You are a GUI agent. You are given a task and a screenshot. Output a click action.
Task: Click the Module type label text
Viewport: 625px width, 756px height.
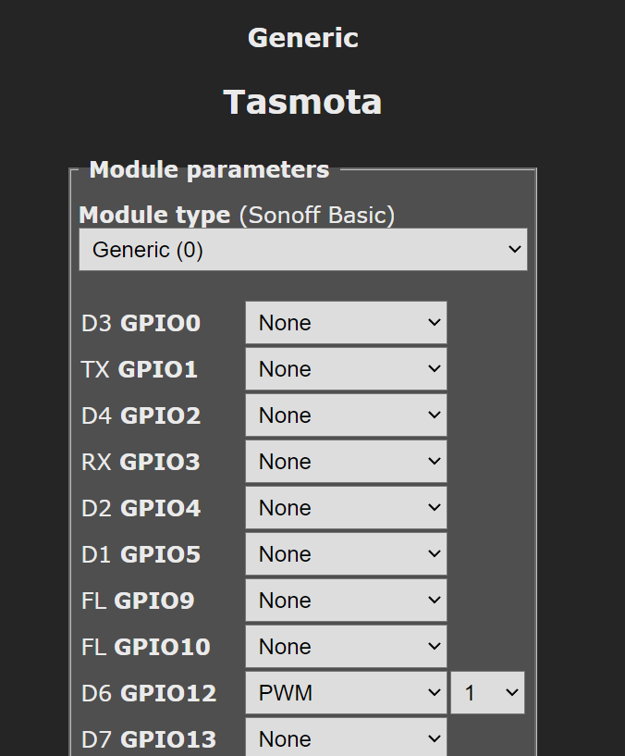click(x=154, y=216)
